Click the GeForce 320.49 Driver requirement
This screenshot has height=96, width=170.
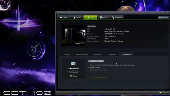[x=98, y=70]
